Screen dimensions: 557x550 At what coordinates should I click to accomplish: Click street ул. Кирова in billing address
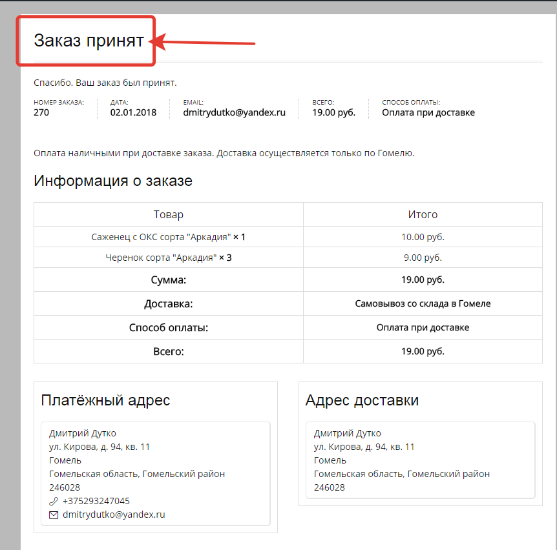tap(100, 447)
